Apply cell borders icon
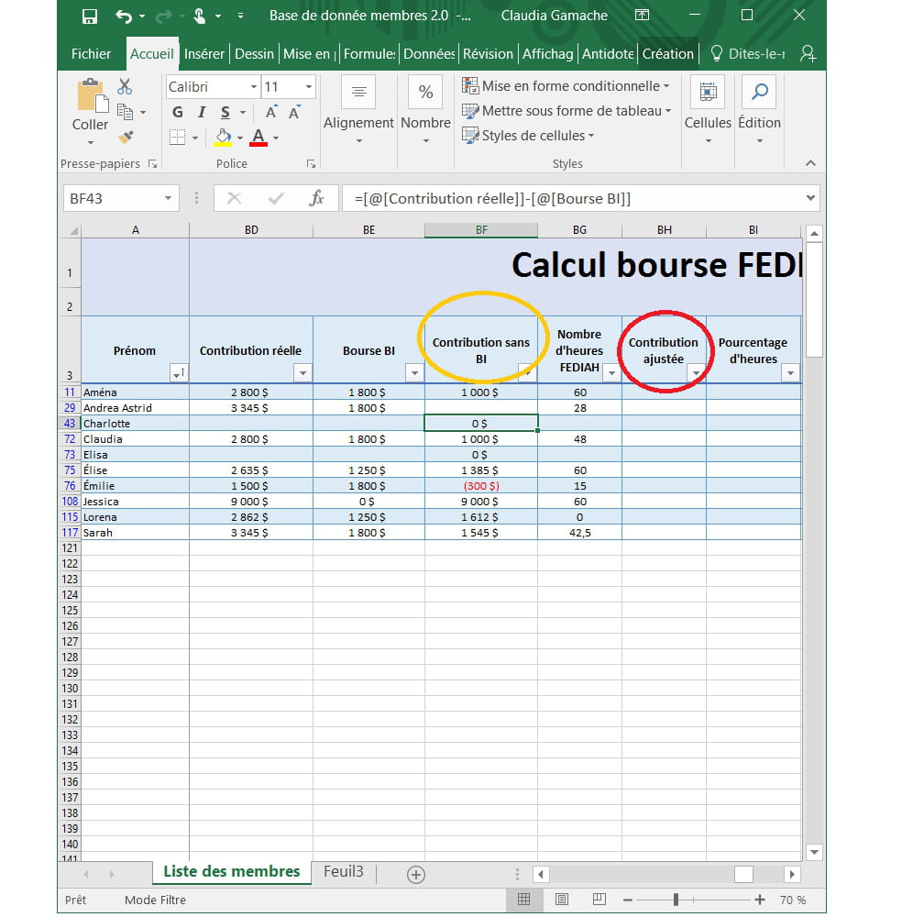This screenshot has height=917, width=924. coord(177,138)
